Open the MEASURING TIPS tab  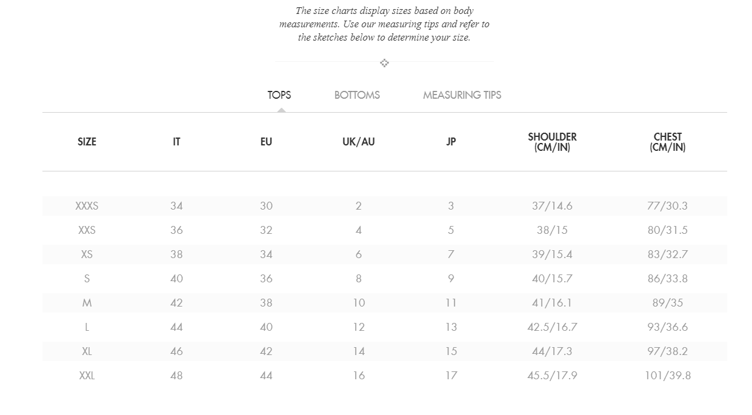(x=462, y=95)
